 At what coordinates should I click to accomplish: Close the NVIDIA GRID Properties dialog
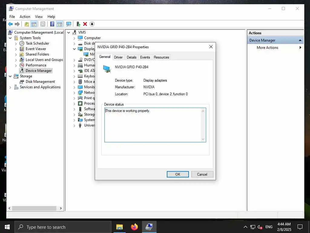point(211,47)
